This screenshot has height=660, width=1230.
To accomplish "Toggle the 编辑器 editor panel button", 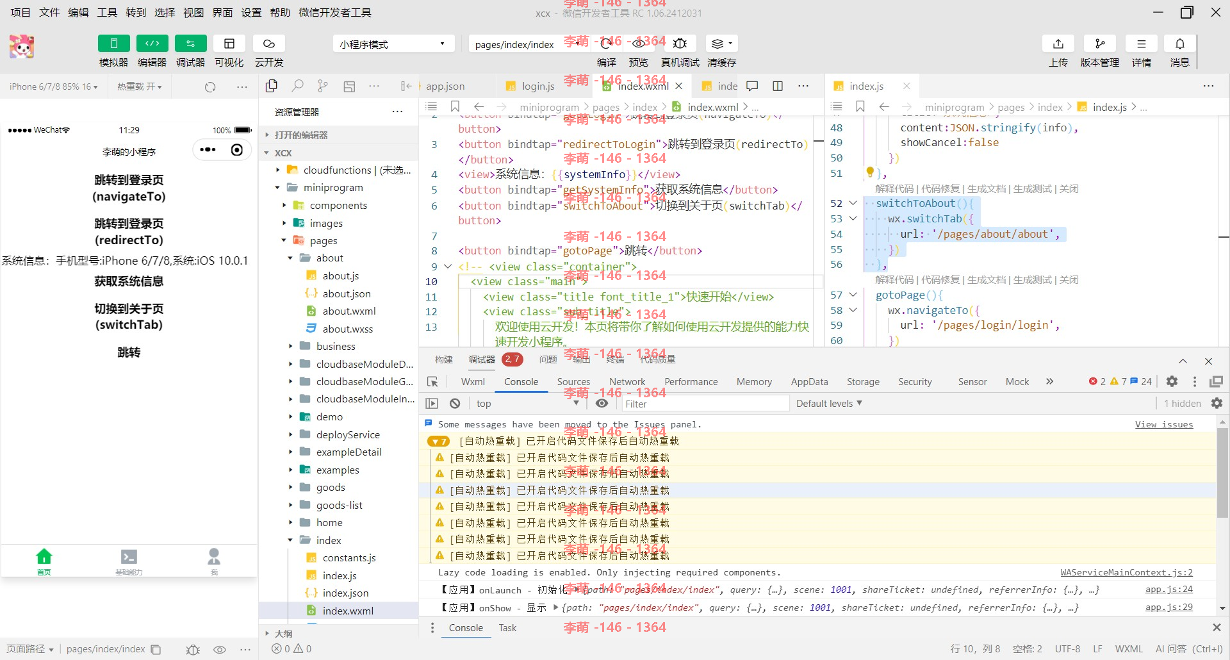I will 152,44.
